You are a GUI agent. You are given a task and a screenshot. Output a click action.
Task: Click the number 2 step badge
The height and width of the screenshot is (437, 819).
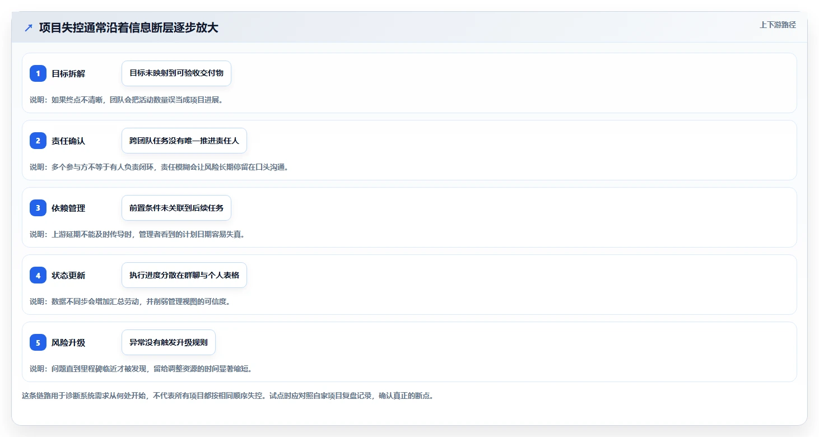pyautogui.click(x=38, y=141)
